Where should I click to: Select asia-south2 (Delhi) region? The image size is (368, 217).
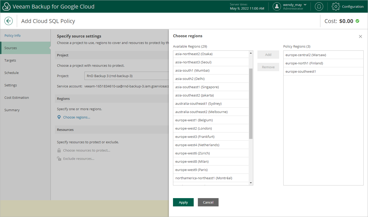click(211, 79)
